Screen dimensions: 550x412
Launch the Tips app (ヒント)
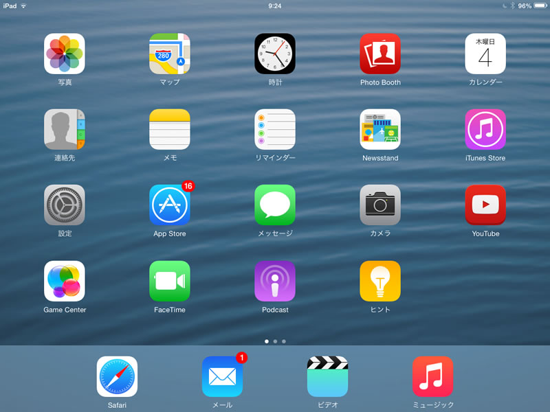380,281
